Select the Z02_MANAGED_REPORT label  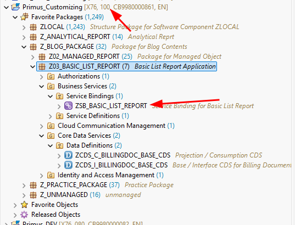[x=84, y=57]
